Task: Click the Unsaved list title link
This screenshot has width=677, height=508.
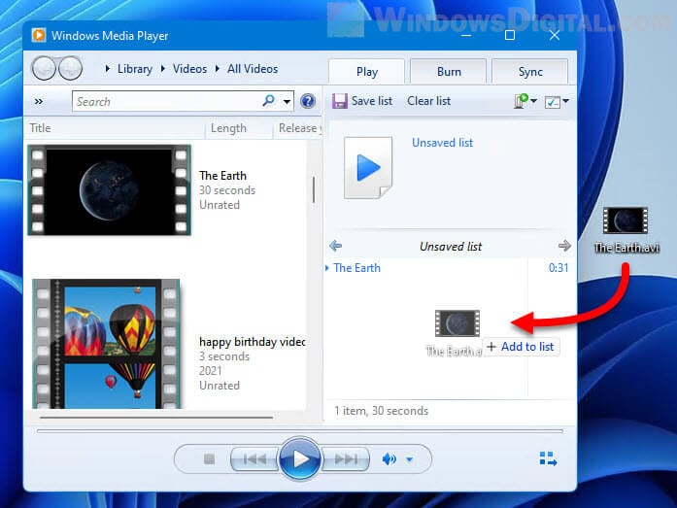Action: (442, 143)
